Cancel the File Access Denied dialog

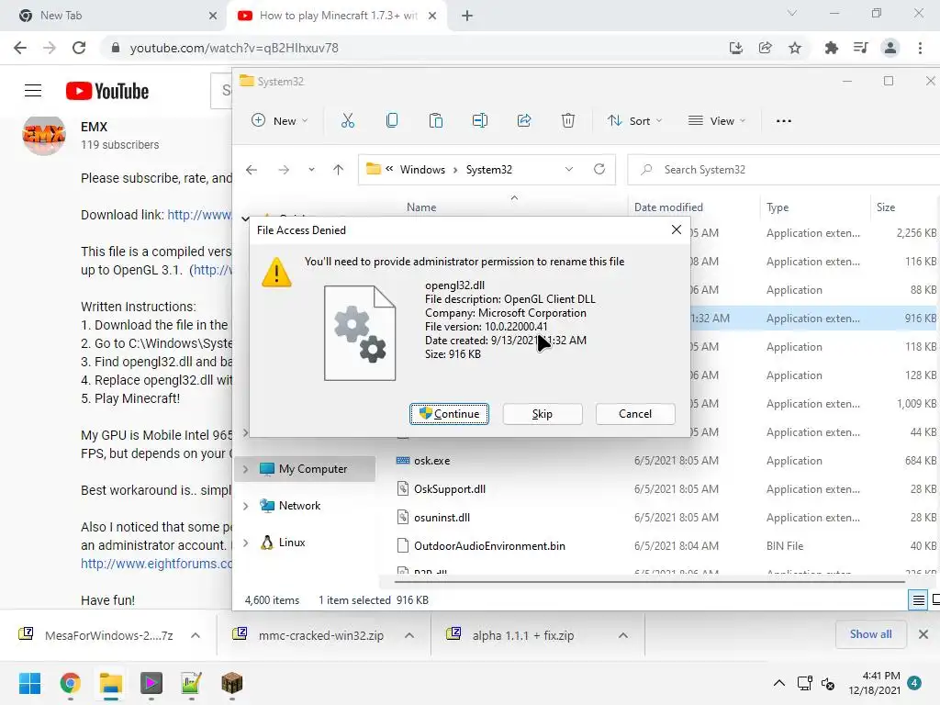pos(635,414)
